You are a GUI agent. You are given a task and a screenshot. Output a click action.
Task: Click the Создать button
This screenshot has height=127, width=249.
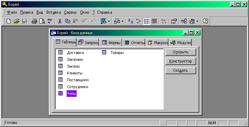[x=180, y=70]
